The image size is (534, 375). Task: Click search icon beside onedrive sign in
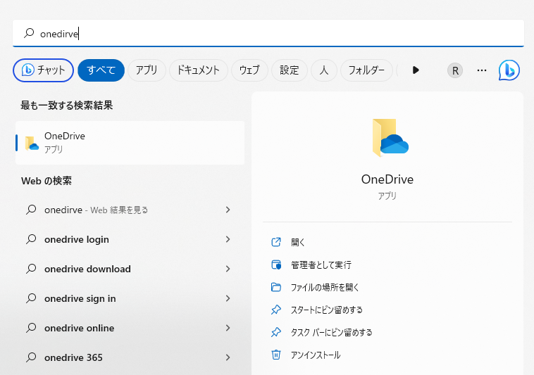(31, 298)
